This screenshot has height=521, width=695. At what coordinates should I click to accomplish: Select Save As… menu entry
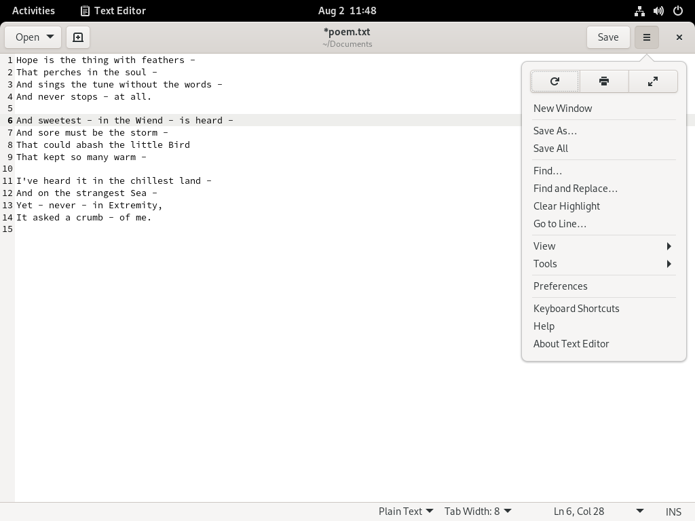coord(603,131)
